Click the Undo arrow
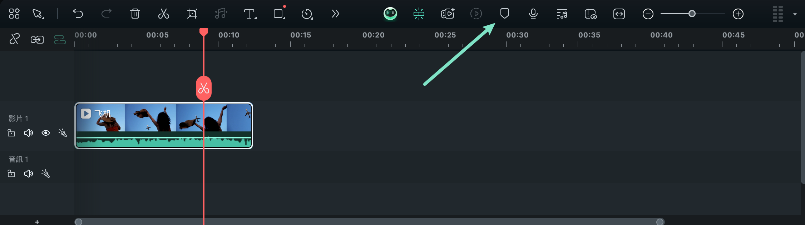This screenshot has height=225, width=805. point(78,14)
